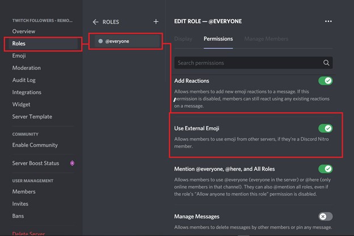The image size is (354, 236).
Task: Open the three-dot more options menu
Action: pos(328,21)
